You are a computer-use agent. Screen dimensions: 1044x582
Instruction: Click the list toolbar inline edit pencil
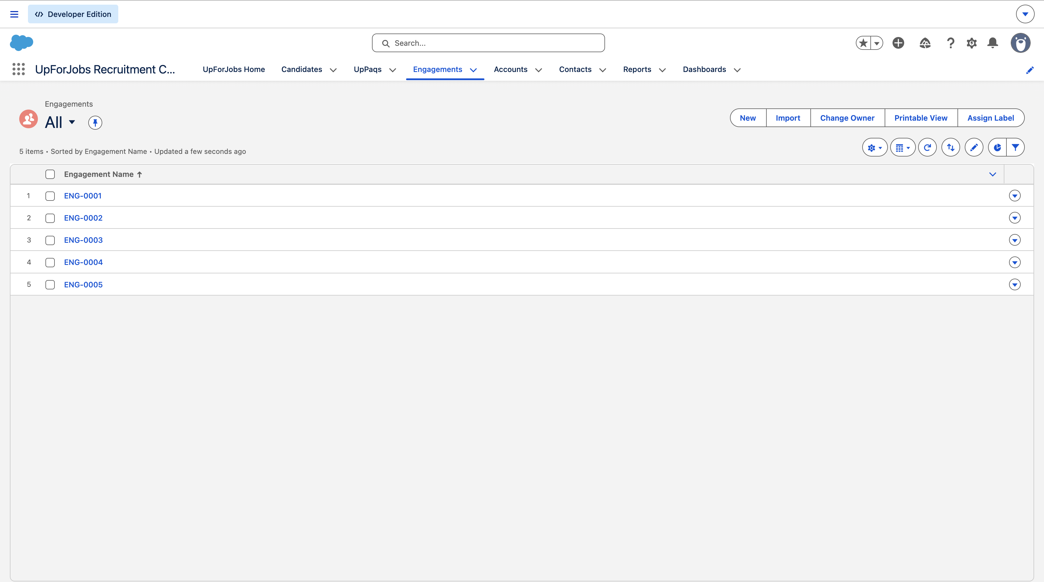click(x=974, y=148)
